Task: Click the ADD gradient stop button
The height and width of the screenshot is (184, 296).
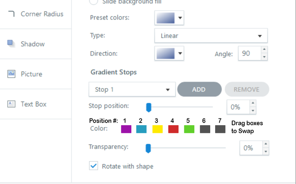Action: pos(199,90)
